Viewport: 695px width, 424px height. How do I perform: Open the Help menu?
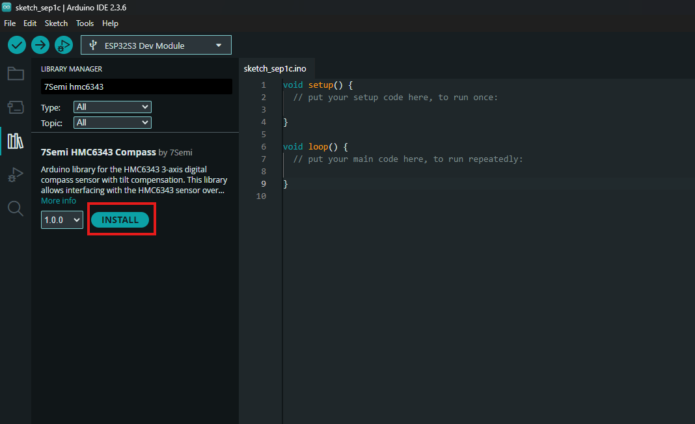tap(111, 23)
